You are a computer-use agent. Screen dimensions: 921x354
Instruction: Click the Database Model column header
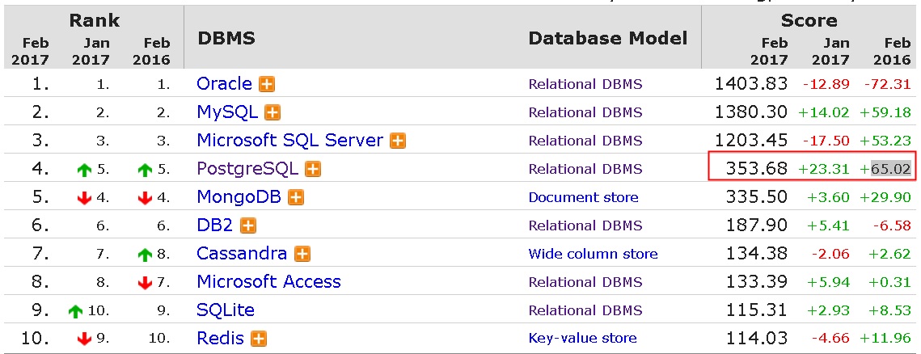[607, 38]
